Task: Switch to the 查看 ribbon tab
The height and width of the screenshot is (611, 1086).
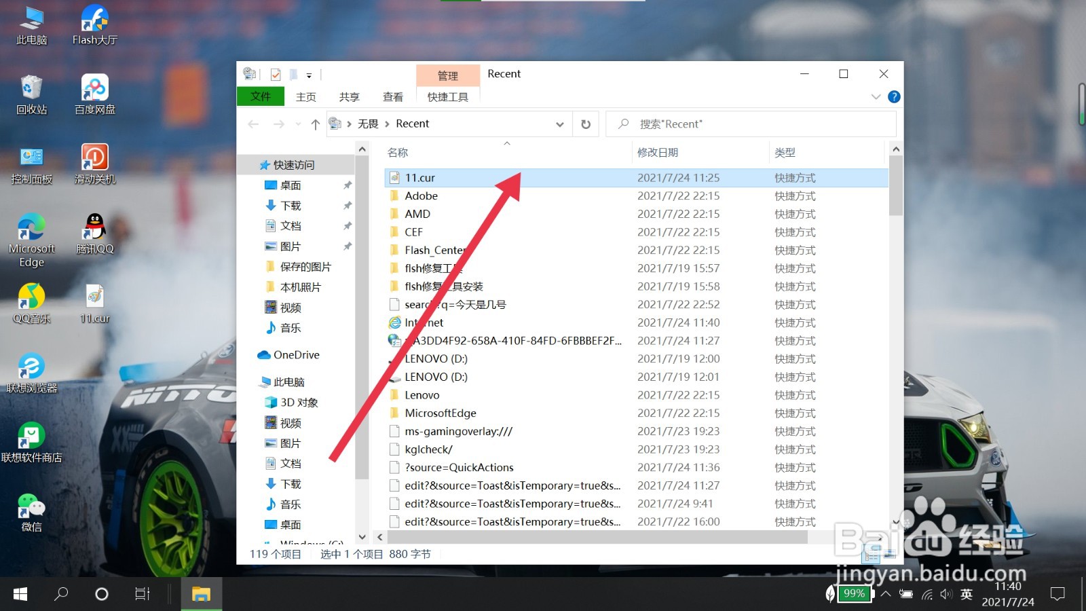Action: 393,97
